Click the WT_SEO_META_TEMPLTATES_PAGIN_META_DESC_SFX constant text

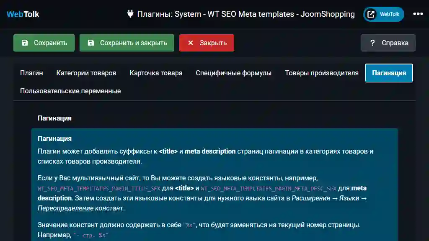[x=269, y=189]
